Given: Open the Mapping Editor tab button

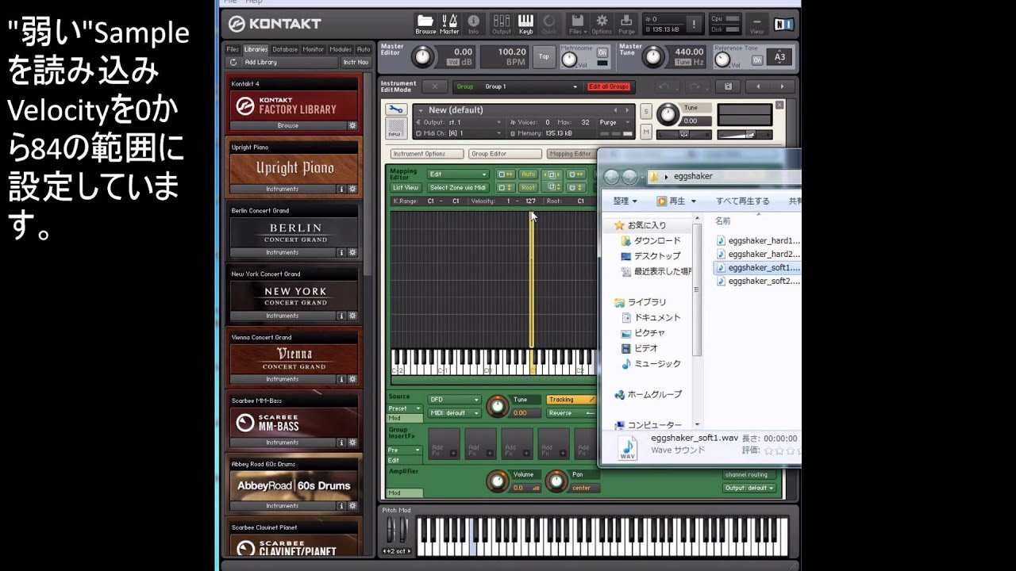Looking at the screenshot, I should (x=571, y=154).
